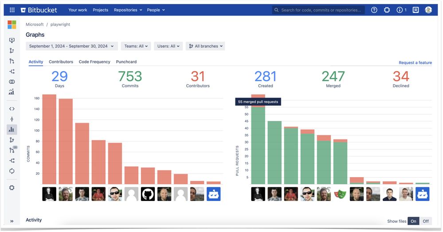Open the Projects menu item
Screen dimensions: 443x232
pyautogui.click(x=101, y=10)
